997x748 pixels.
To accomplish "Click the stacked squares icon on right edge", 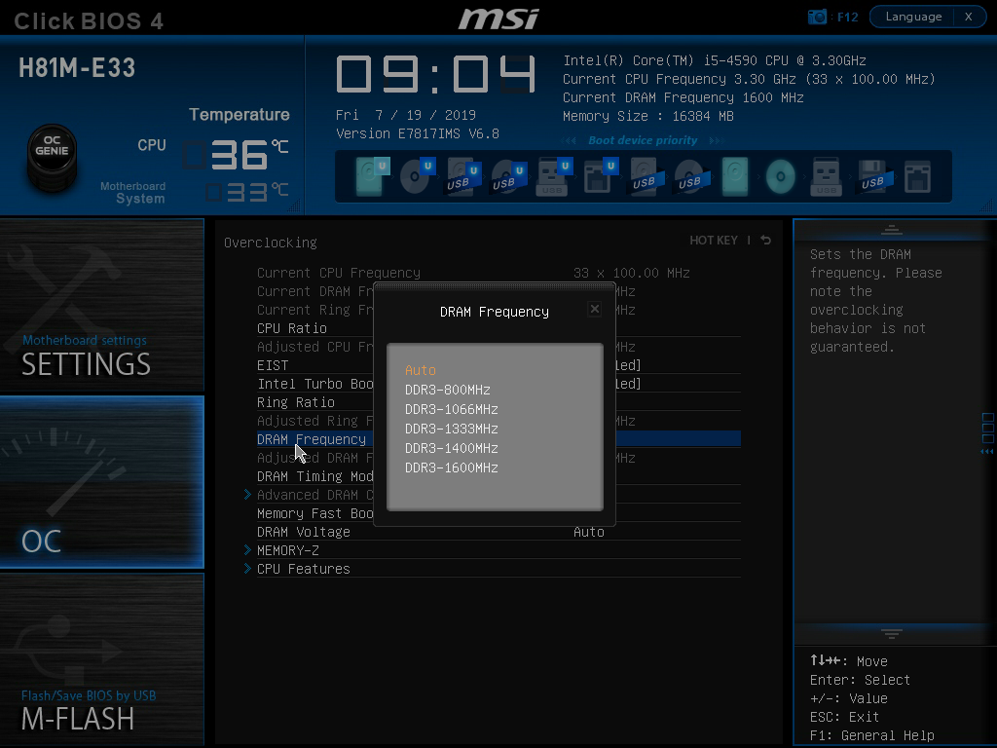I will coord(987,429).
